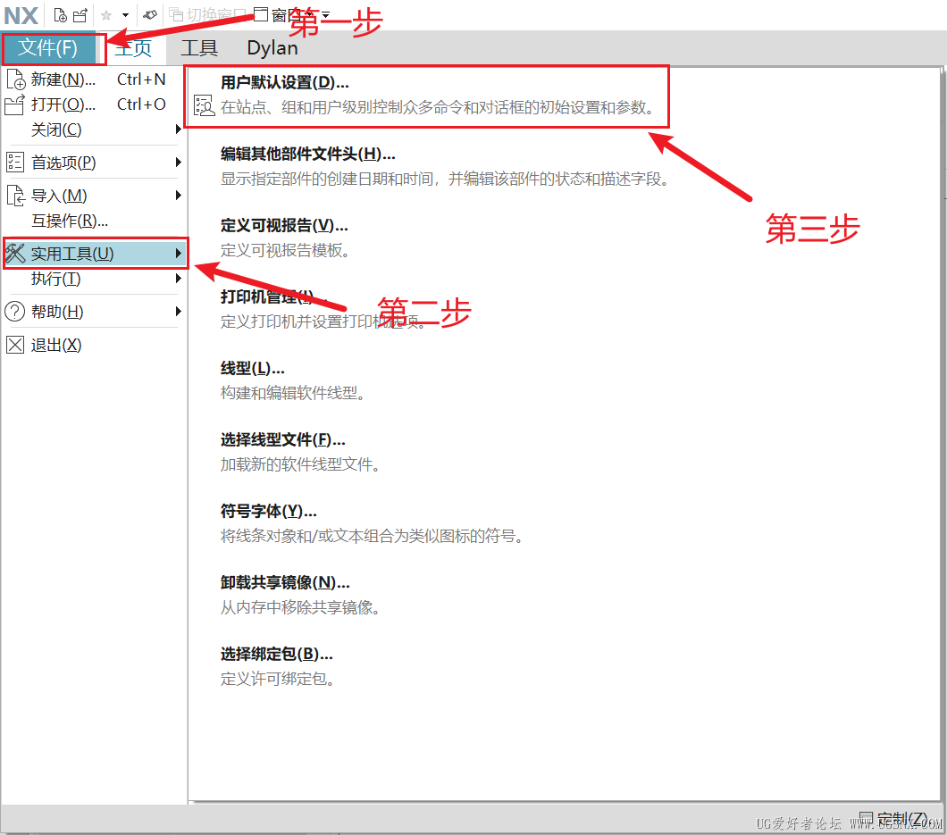This screenshot has height=835, width=947.
Task: Open 编辑其他部件文件头(H)...
Action: (308, 154)
